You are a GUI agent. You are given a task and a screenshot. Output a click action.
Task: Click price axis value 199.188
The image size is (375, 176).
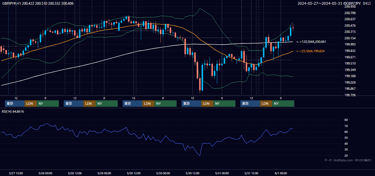click(x=350, y=76)
